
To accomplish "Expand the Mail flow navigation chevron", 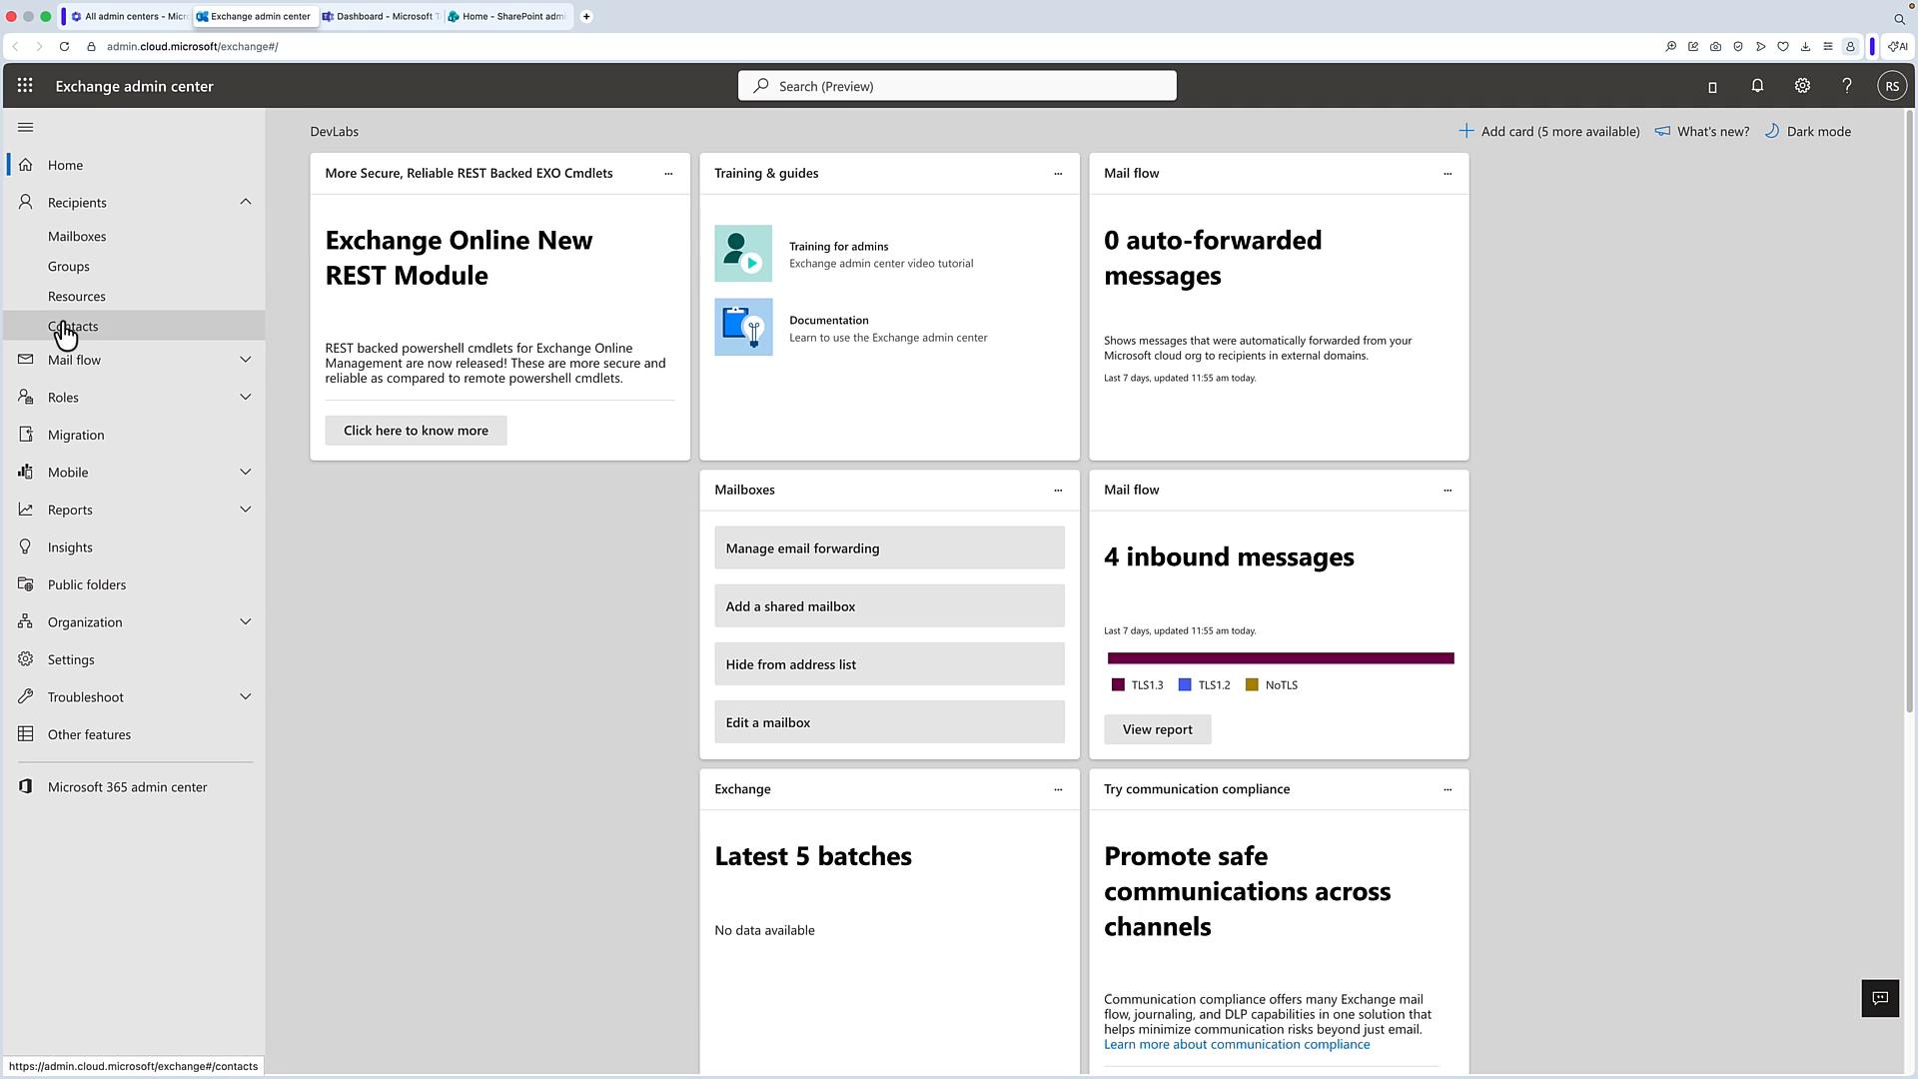I will point(246,360).
